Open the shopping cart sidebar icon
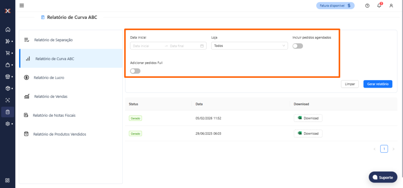 coord(7,53)
